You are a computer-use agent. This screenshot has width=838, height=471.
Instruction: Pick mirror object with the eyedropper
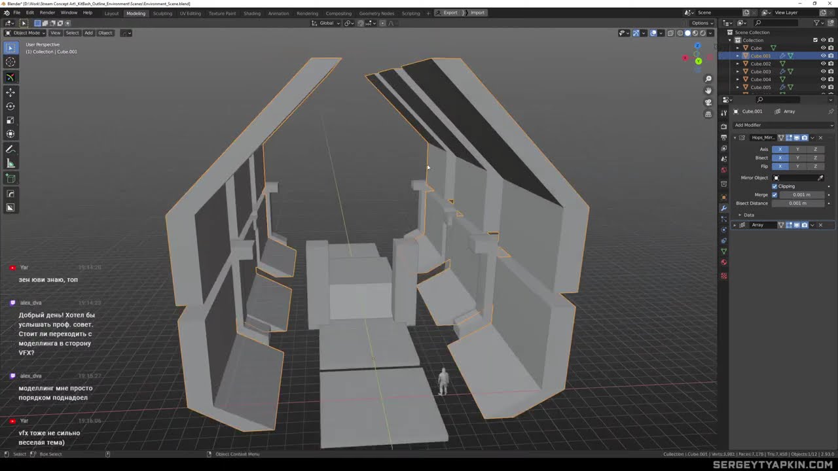(x=820, y=178)
